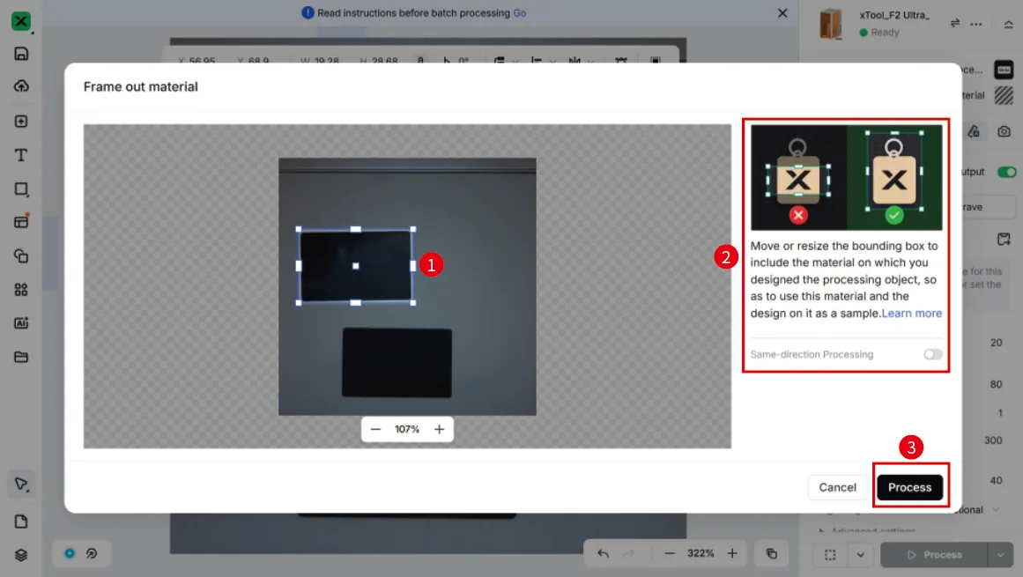The image size is (1023, 577).
Task: Open the apps grid icon
Action: [x=21, y=290]
